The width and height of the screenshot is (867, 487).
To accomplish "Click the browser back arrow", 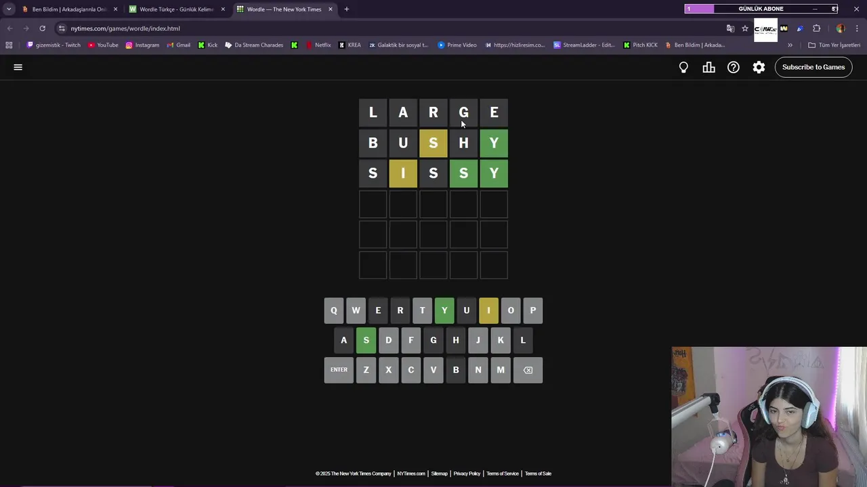I will (x=9, y=28).
